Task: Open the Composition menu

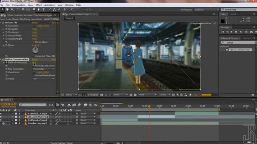Action: point(19,5)
